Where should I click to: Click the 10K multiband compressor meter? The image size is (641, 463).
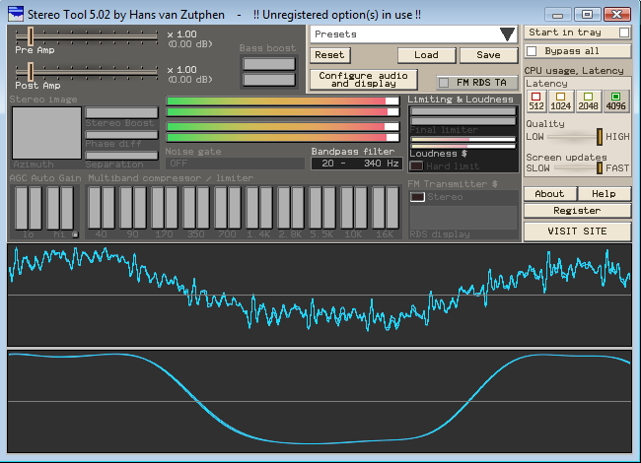point(354,208)
